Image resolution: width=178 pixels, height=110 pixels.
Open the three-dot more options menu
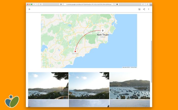pyautogui.click(x=149, y=9)
